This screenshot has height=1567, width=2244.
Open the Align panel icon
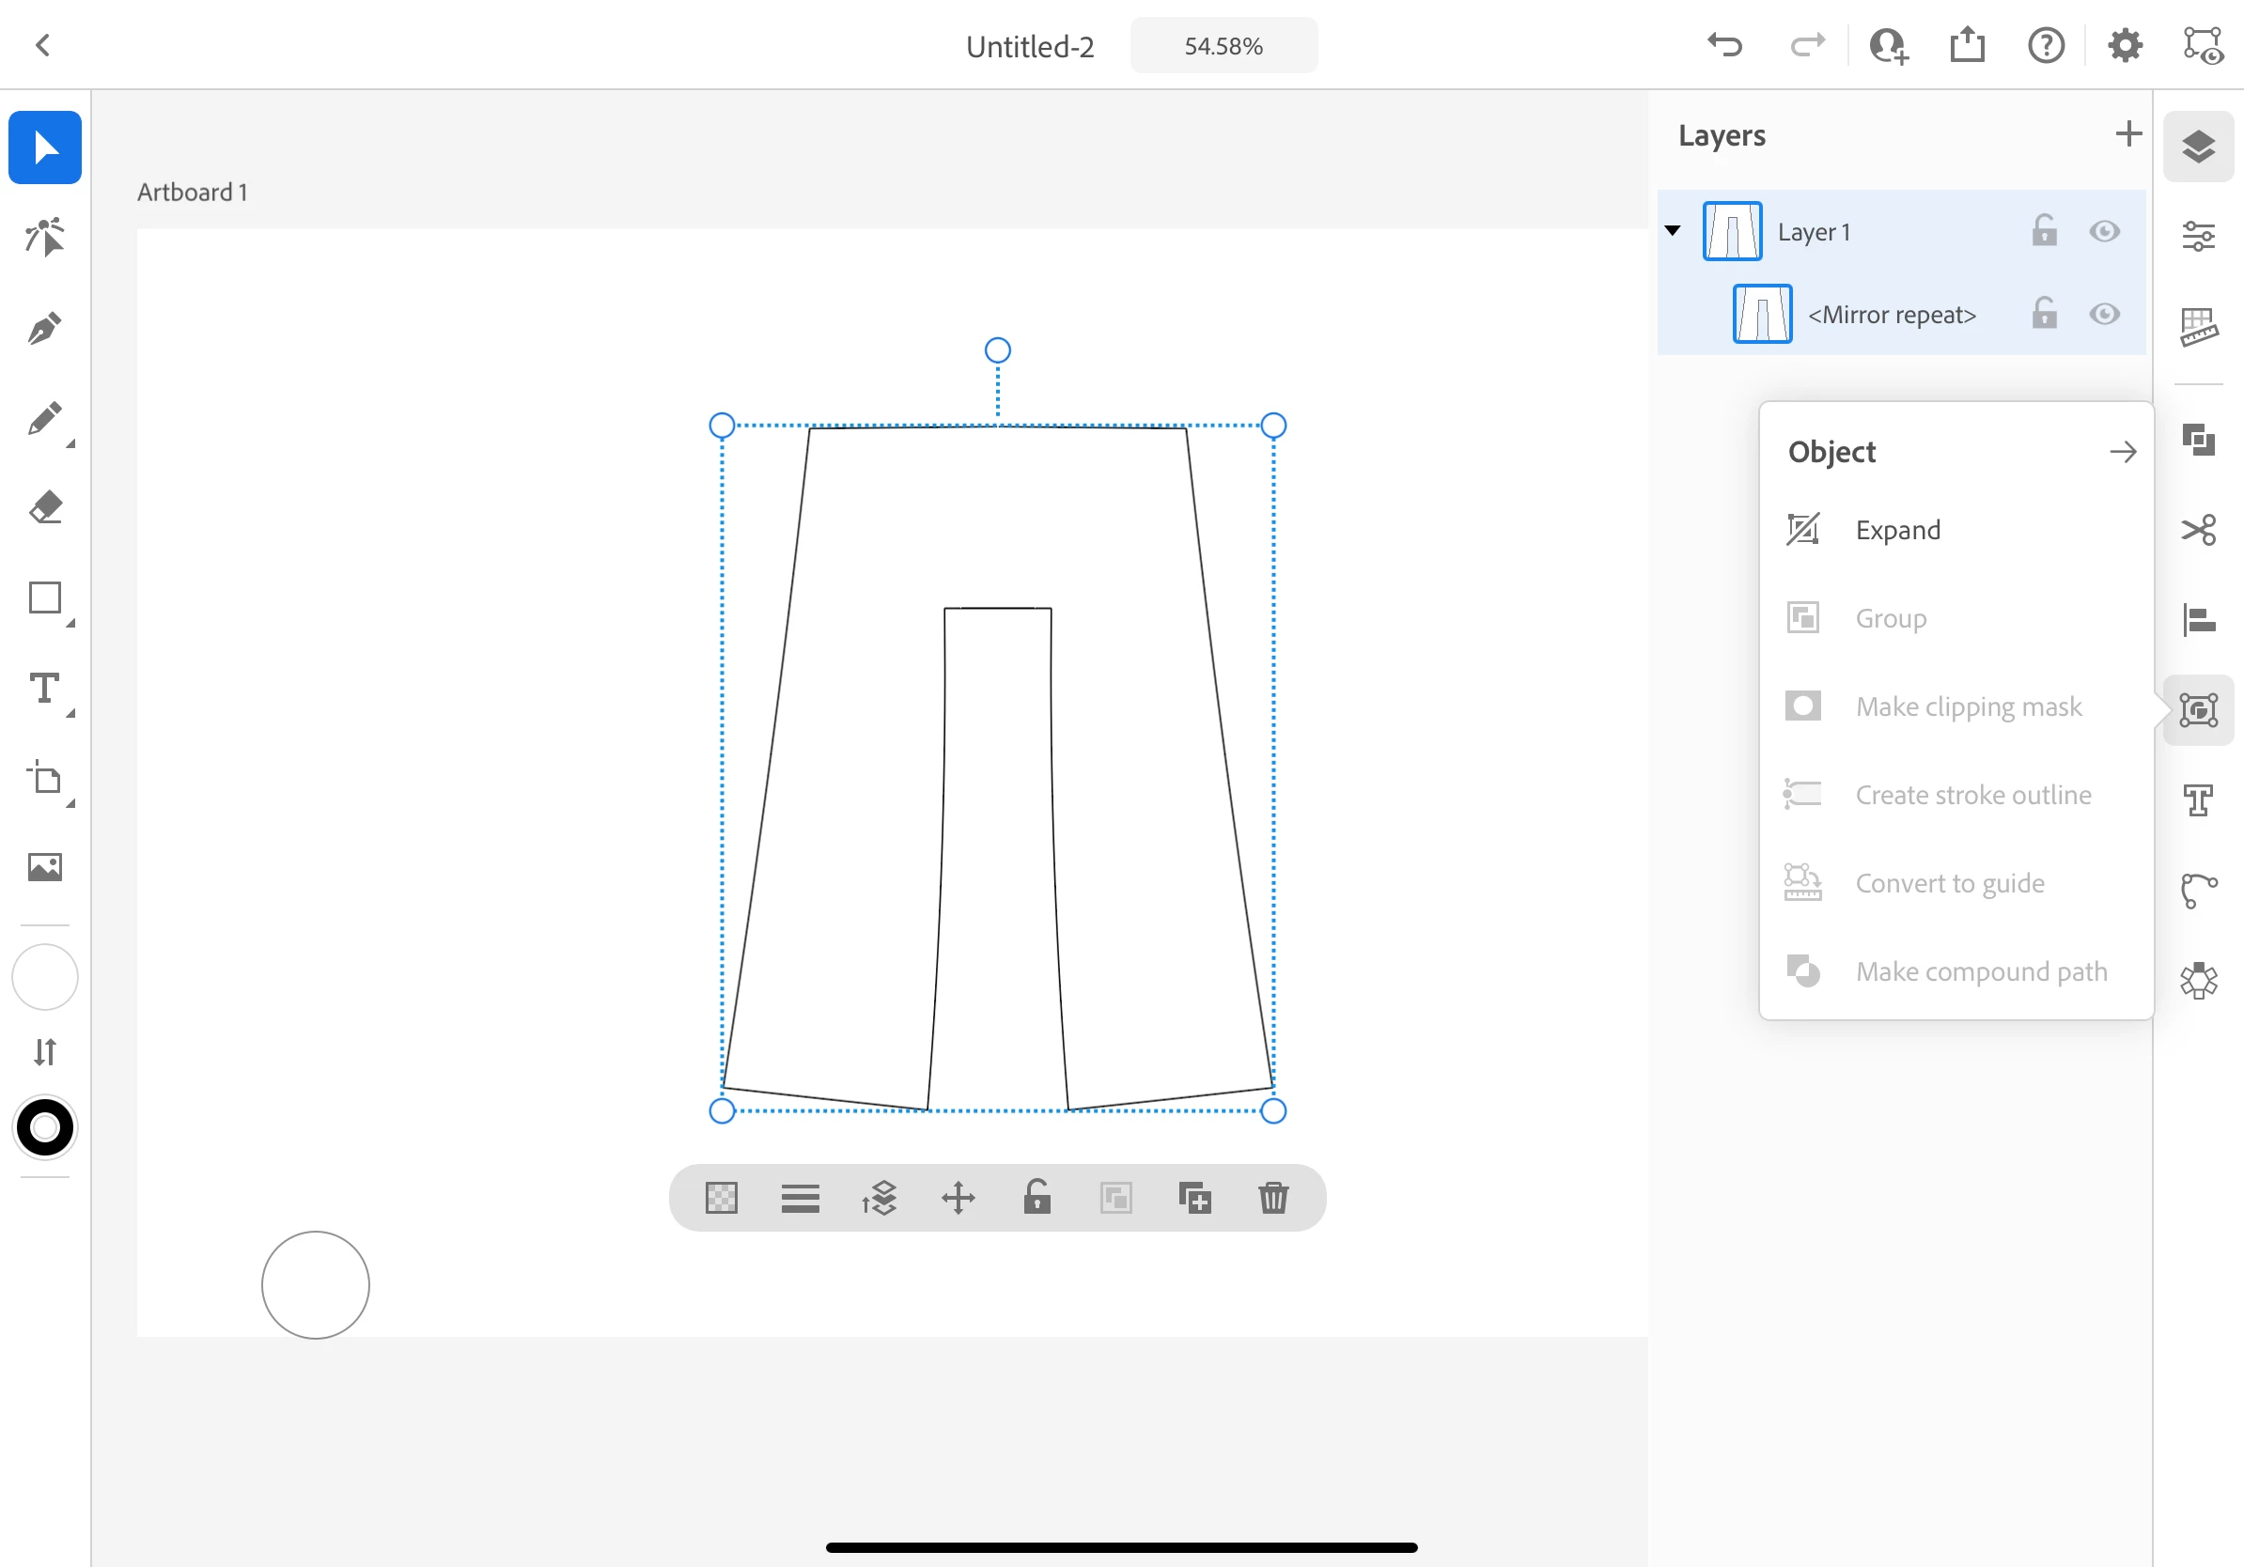(x=2198, y=619)
